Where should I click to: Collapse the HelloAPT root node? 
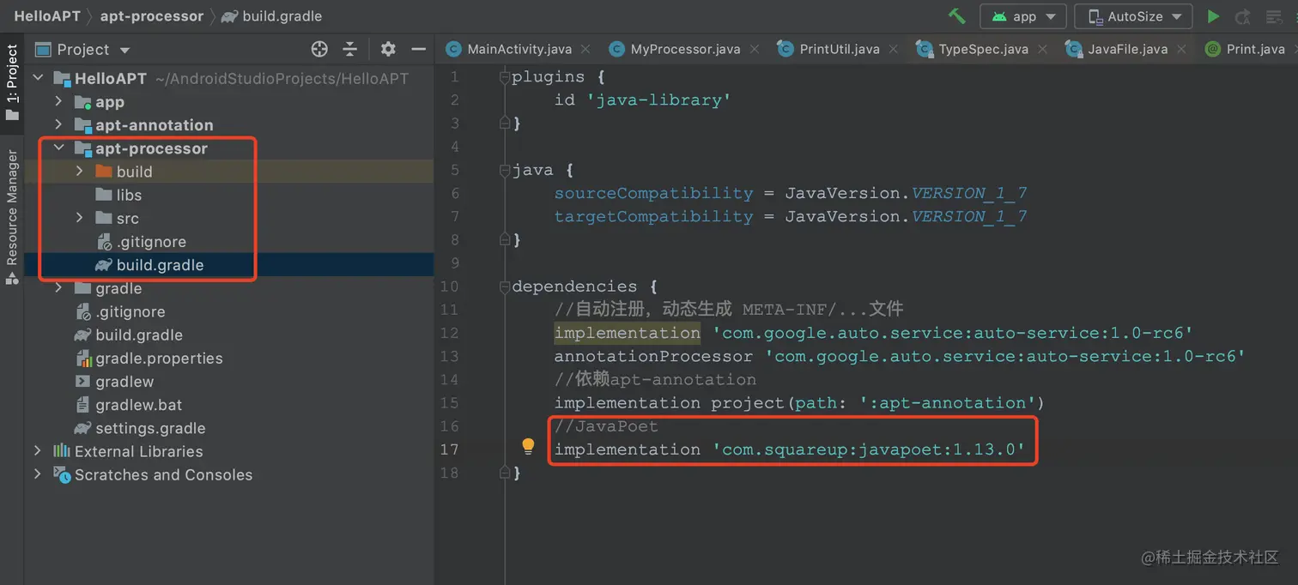(38, 78)
